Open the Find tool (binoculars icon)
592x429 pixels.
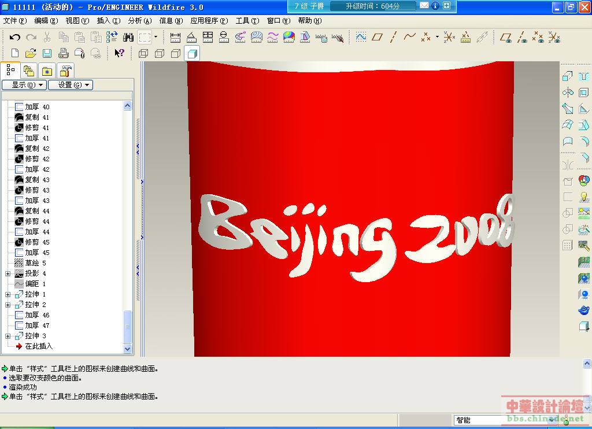128,37
